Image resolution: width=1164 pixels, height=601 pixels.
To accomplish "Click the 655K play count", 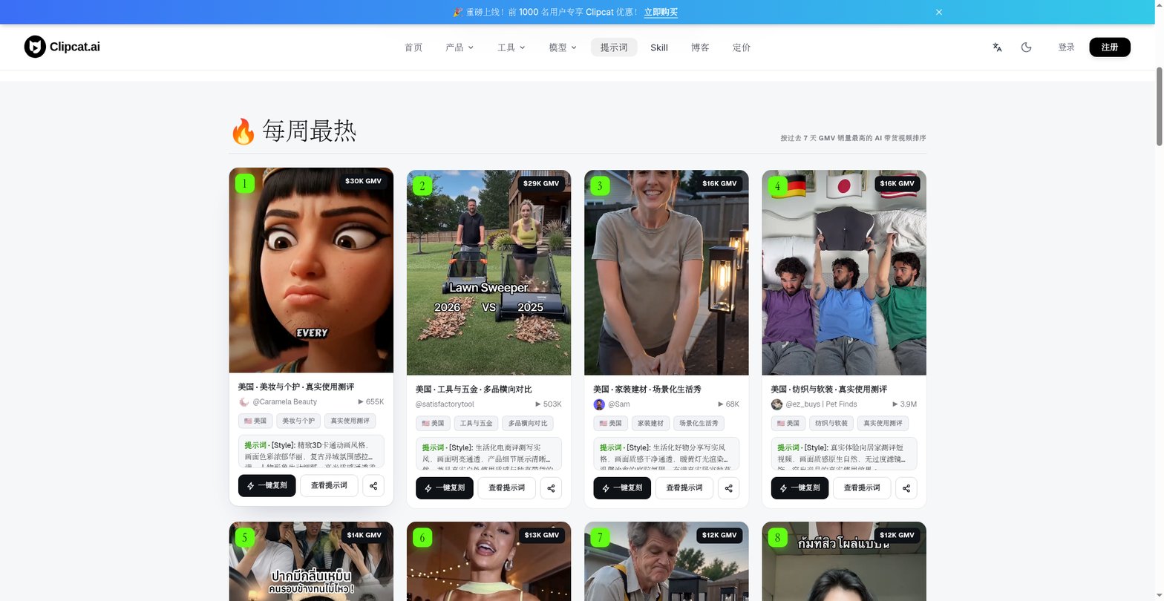I will (371, 402).
